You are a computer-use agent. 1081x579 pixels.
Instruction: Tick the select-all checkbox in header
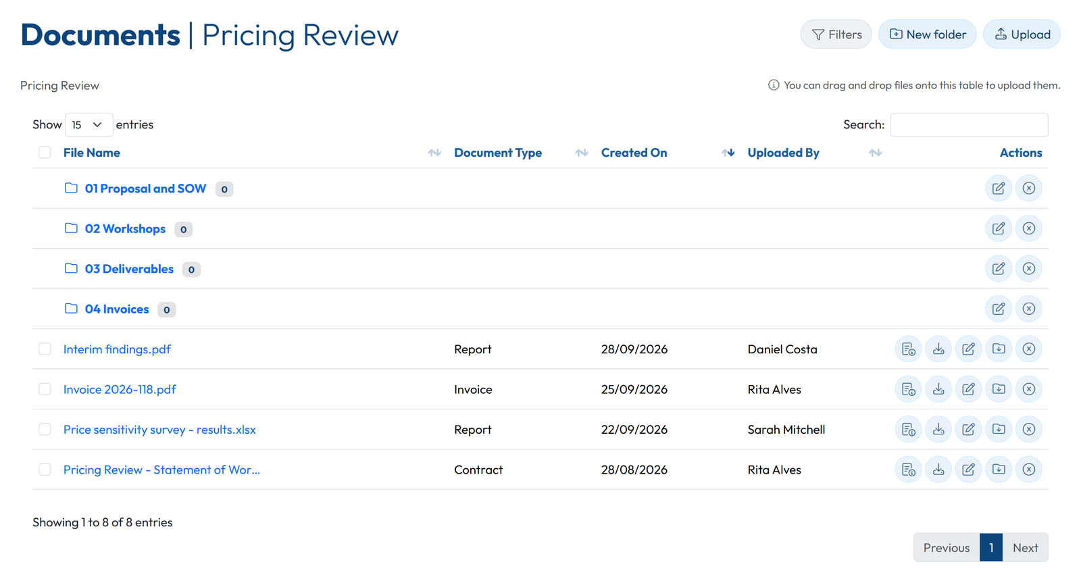tap(45, 153)
